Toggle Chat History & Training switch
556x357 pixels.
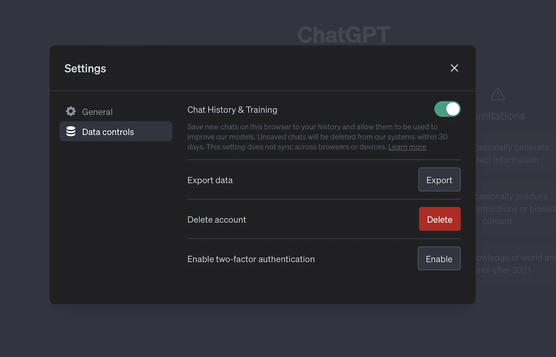click(x=447, y=109)
